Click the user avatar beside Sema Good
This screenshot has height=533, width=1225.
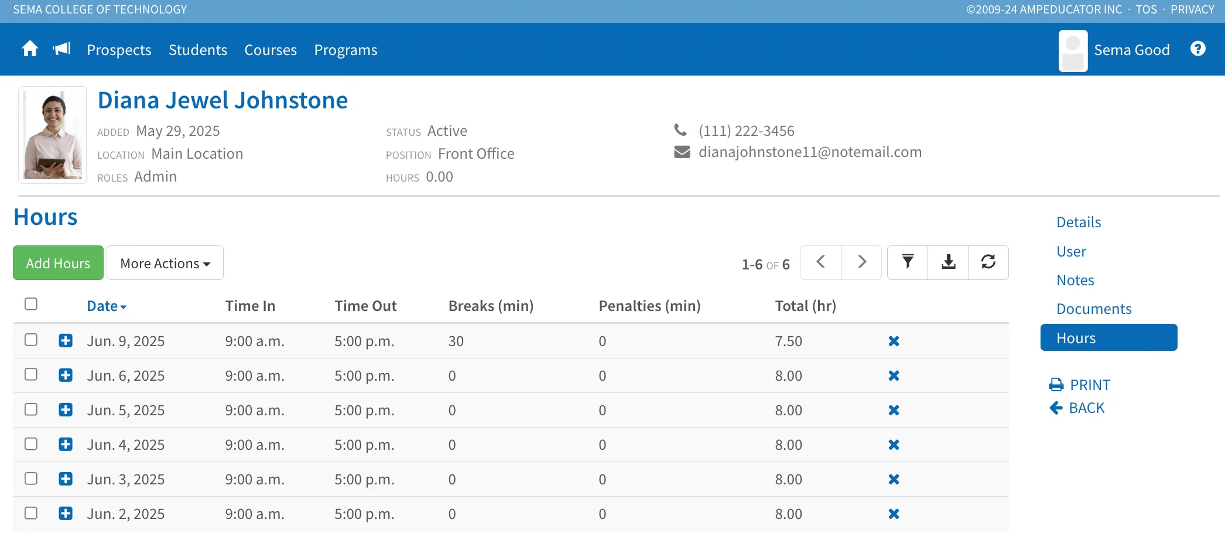1073,51
